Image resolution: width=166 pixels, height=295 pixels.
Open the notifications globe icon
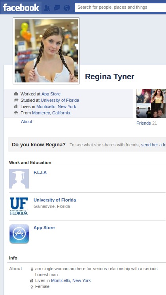point(67,8)
